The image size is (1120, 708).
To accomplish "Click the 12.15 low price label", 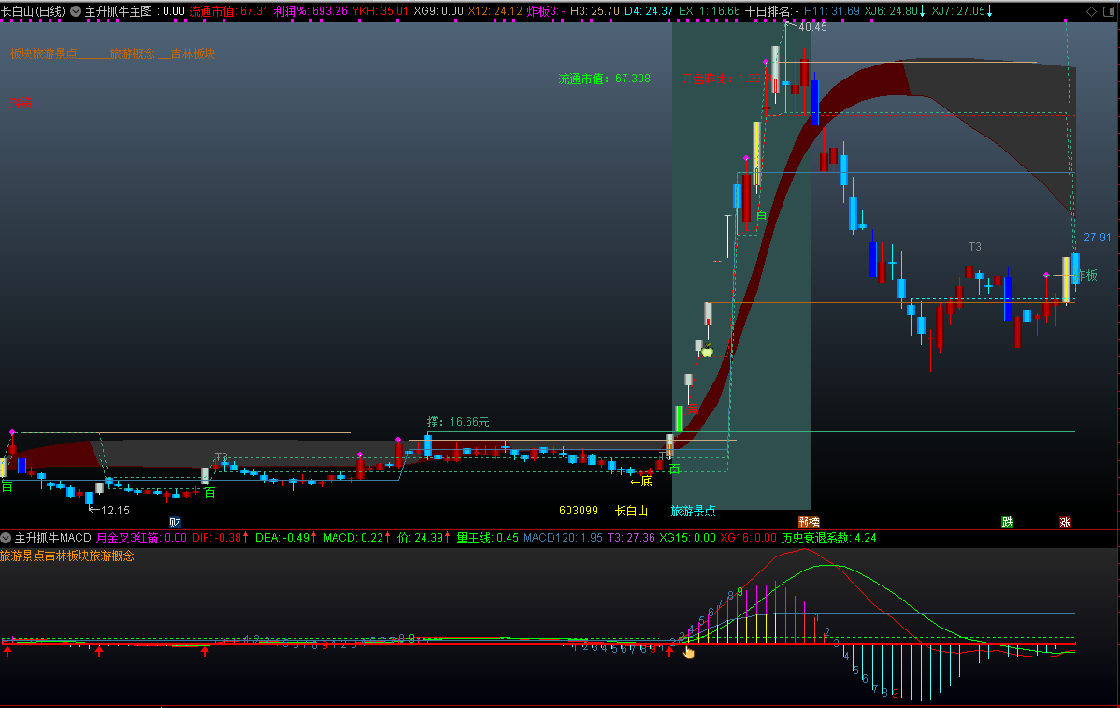I will coord(115,510).
